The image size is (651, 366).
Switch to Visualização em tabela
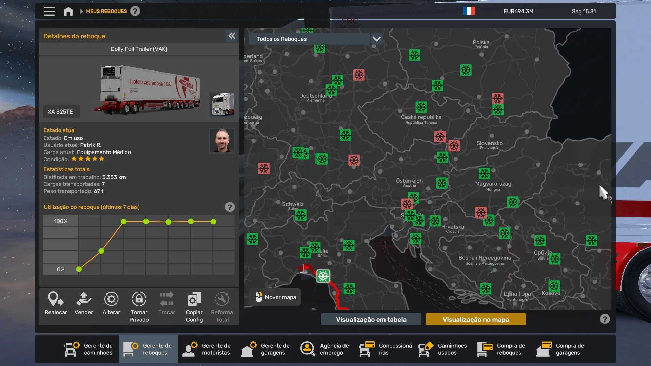(x=371, y=319)
